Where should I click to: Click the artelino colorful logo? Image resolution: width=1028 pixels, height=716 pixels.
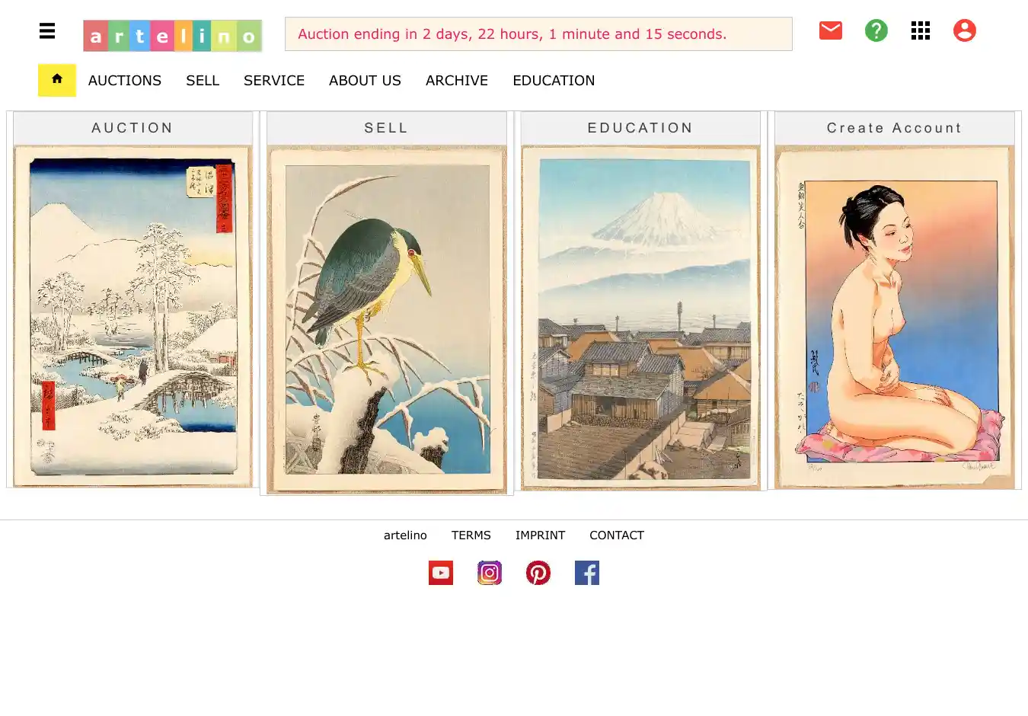click(173, 36)
